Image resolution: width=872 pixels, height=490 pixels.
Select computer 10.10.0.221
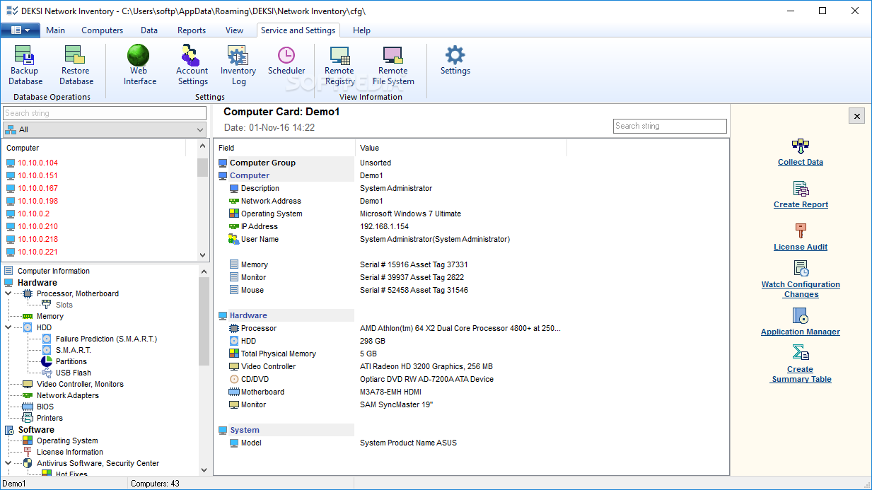(x=38, y=252)
